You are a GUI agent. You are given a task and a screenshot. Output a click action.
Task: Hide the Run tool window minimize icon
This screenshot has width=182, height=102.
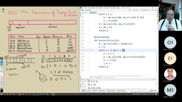pyautogui.click(x=156, y=79)
